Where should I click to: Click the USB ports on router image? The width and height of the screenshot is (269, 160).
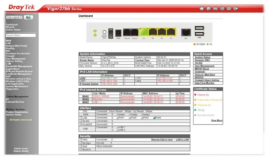[199, 31]
